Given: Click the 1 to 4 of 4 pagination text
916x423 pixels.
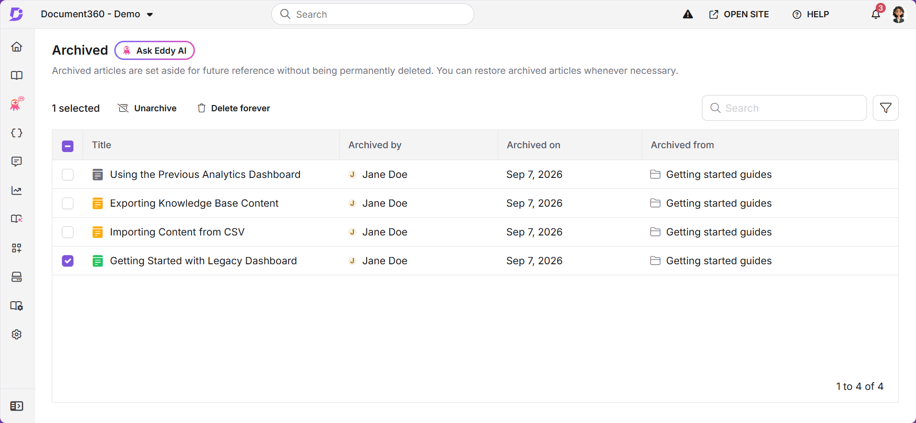Looking at the screenshot, I should [x=860, y=387].
